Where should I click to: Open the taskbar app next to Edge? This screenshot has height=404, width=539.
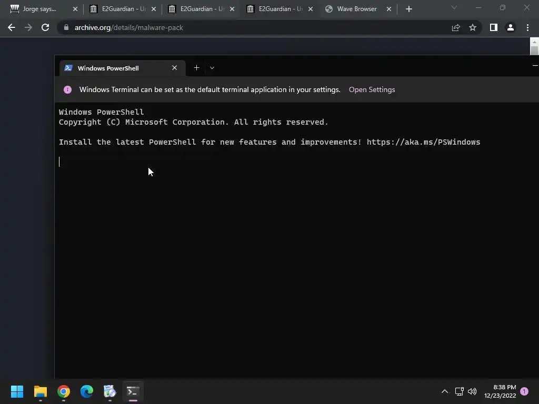(x=109, y=391)
